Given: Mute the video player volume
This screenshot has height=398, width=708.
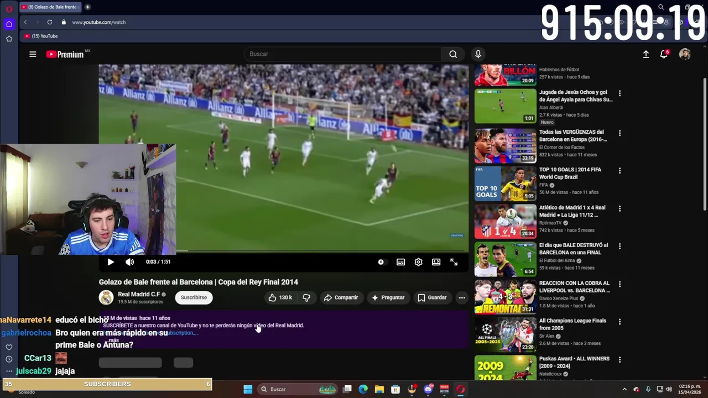Looking at the screenshot, I should (x=129, y=262).
